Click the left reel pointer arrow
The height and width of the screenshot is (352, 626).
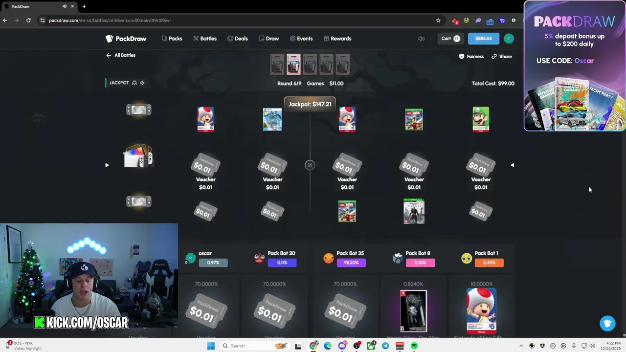[x=107, y=165]
